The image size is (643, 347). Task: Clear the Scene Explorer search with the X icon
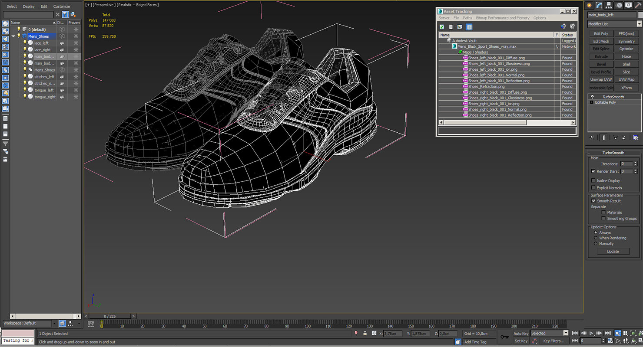coord(57,14)
